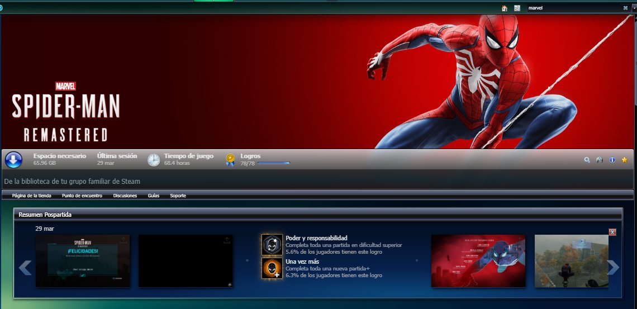Open Guías section
This screenshot has width=637, height=309.
tap(154, 196)
